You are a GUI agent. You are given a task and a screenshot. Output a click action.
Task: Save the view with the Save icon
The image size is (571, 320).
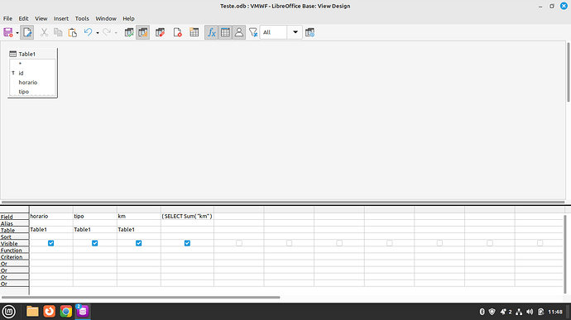(8, 32)
